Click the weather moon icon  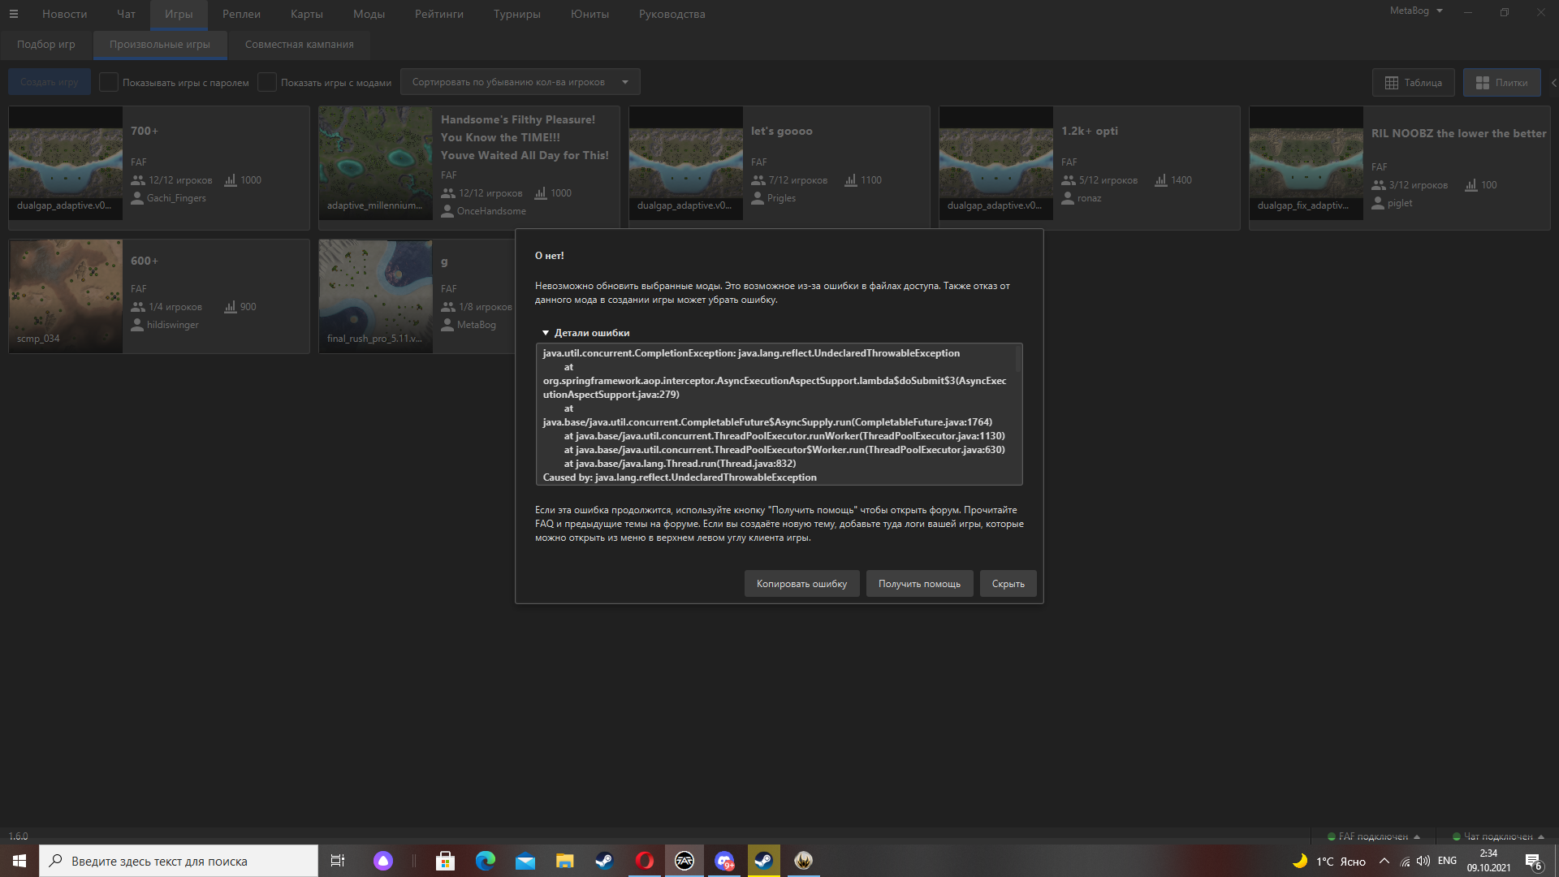[1300, 861]
